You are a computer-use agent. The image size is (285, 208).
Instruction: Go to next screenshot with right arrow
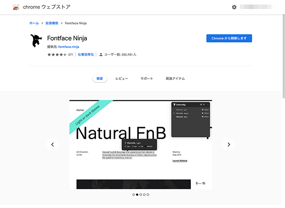[229, 145]
